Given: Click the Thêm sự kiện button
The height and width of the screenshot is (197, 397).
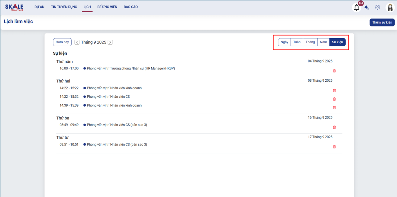Looking at the screenshot, I should click(382, 22).
